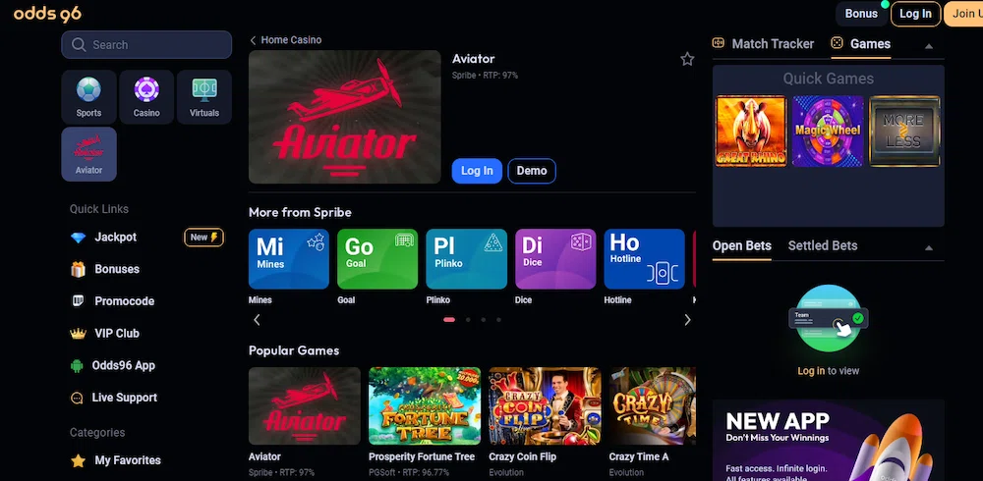Open the Magic Wheel quick game

pyautogui.click(x=828, y=132)
